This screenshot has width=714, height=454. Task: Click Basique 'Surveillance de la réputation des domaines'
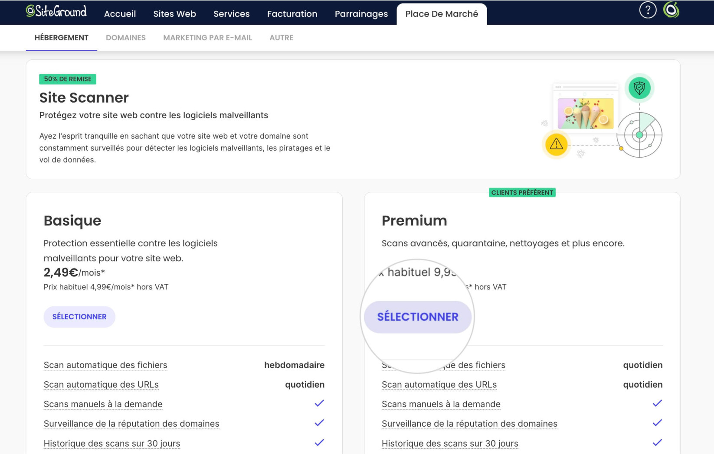(131, 423)
